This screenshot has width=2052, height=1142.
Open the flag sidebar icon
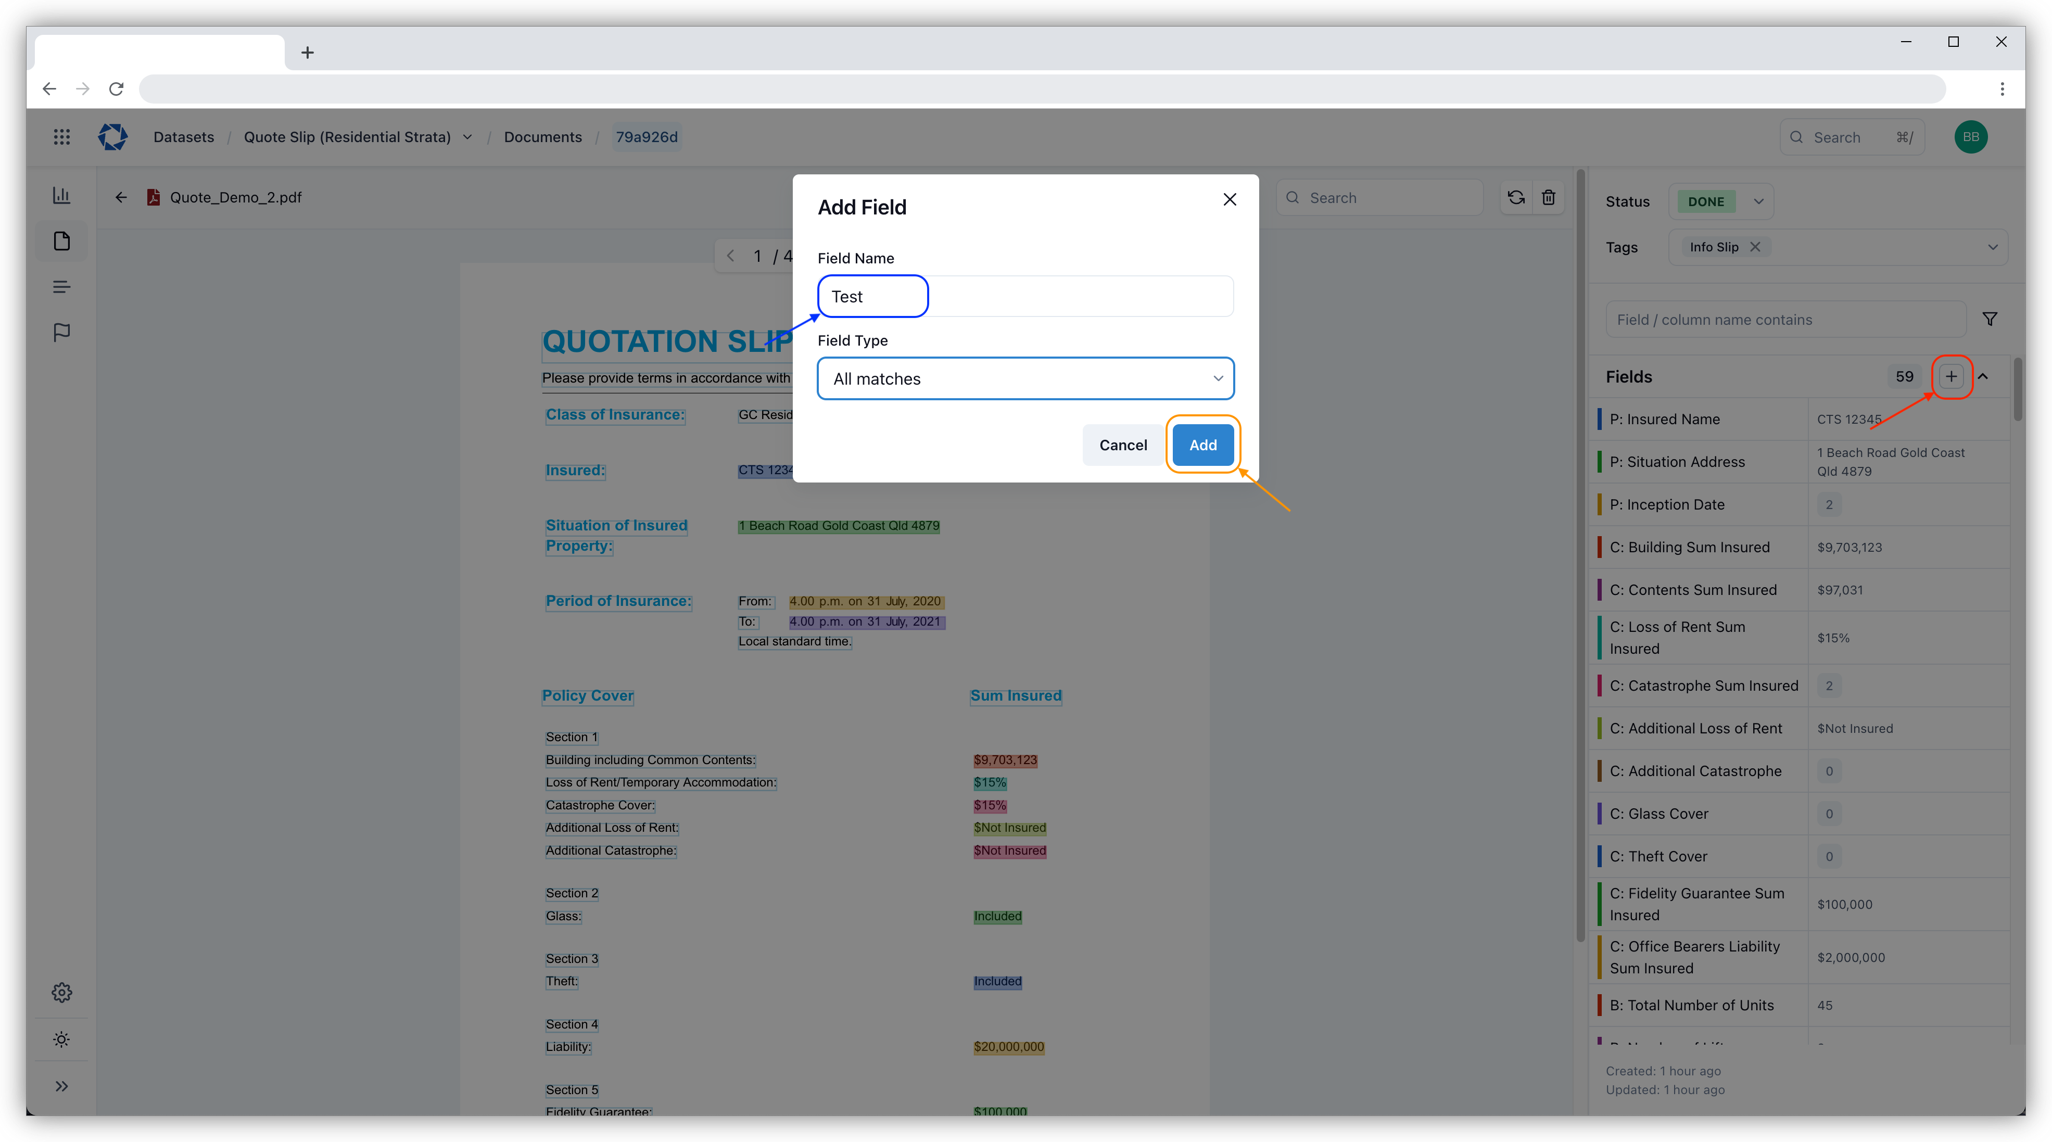point(61,332)
